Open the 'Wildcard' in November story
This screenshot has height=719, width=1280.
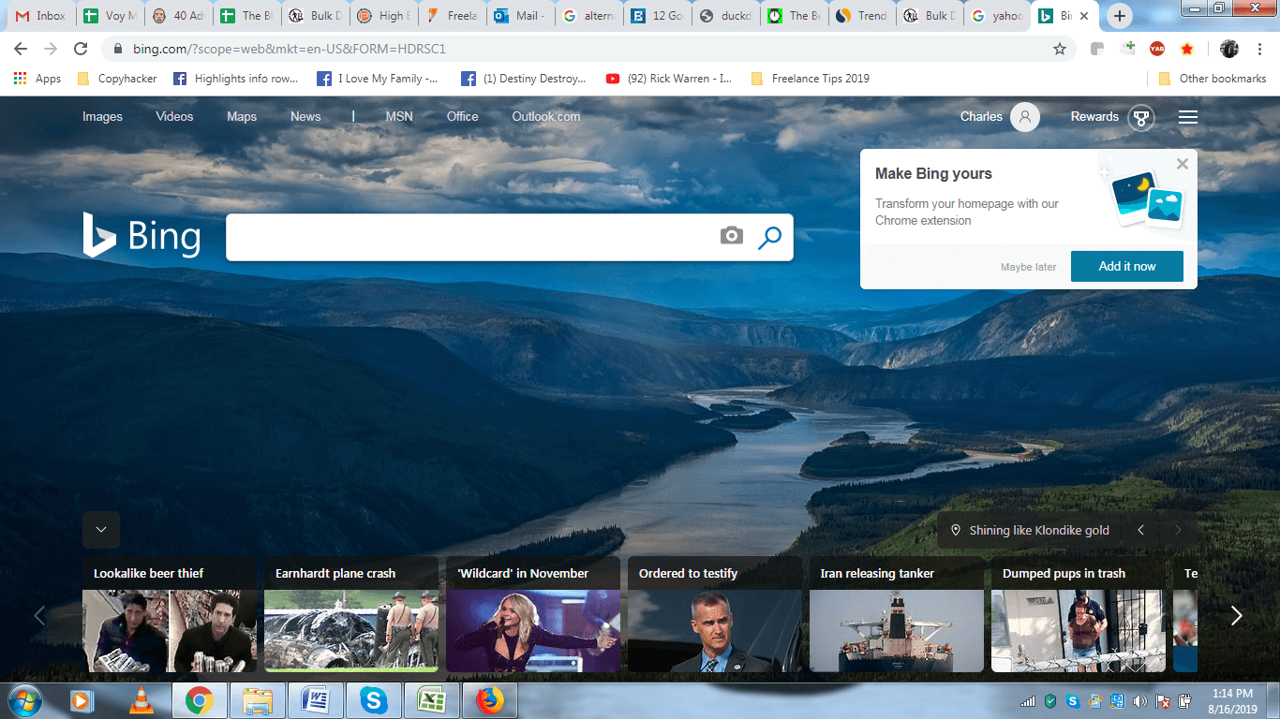point(533,614)
